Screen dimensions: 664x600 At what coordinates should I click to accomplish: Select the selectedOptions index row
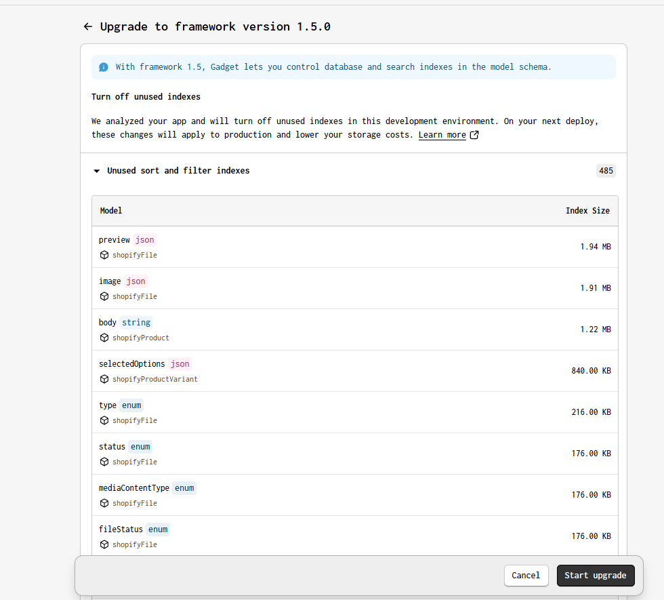click(355, 371)
